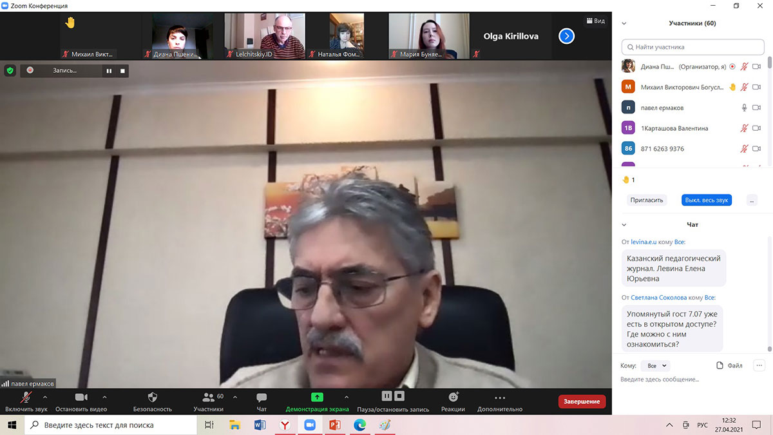Click sender link Светлана Соколова in chat
The image size is (773, 435).
click(658, 297)
